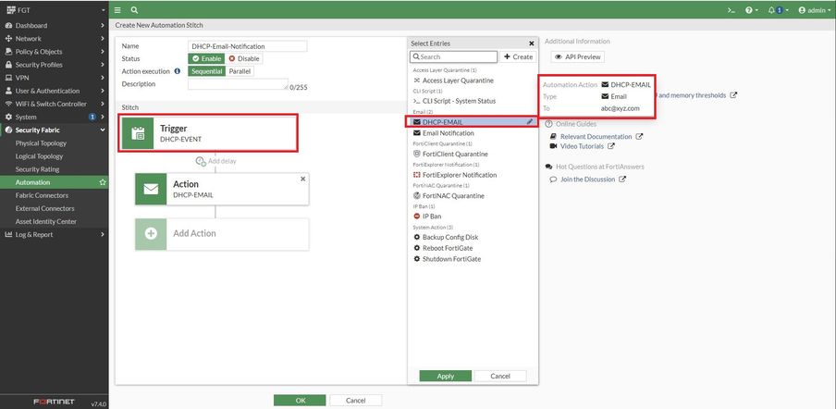This screenshot has height=409, width=836.
Task: Expand the Security Profiles menu
Action: click(55, 65)
